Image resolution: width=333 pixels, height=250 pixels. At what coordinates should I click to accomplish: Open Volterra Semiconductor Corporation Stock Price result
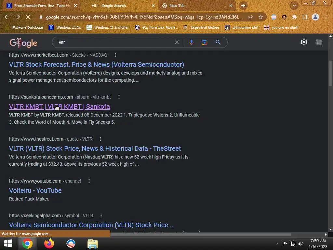pyautogui.click(x=92, y=225)
